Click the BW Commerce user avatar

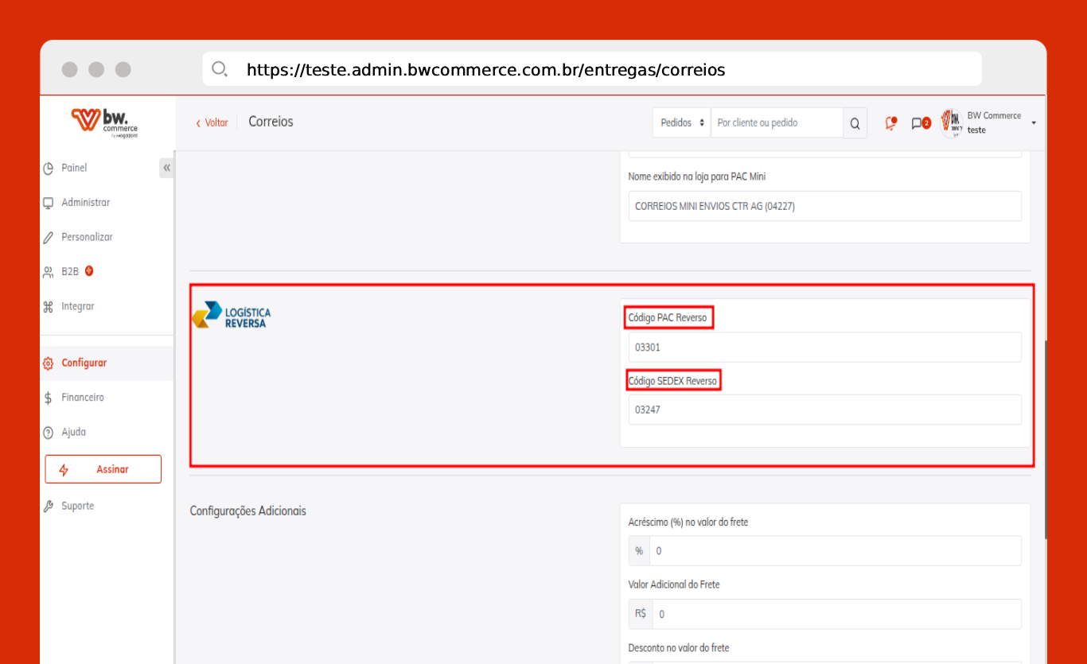click(x=951, y=123)
